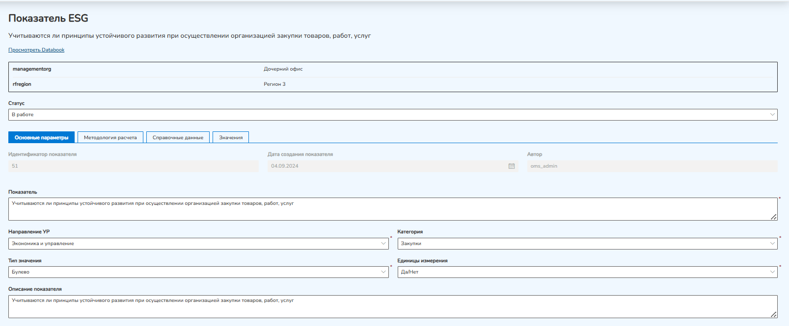The width and height of the screenshot is (789, 326).
Task: Select the rfregion row value Регион 3
Action: tap(274, 84)
